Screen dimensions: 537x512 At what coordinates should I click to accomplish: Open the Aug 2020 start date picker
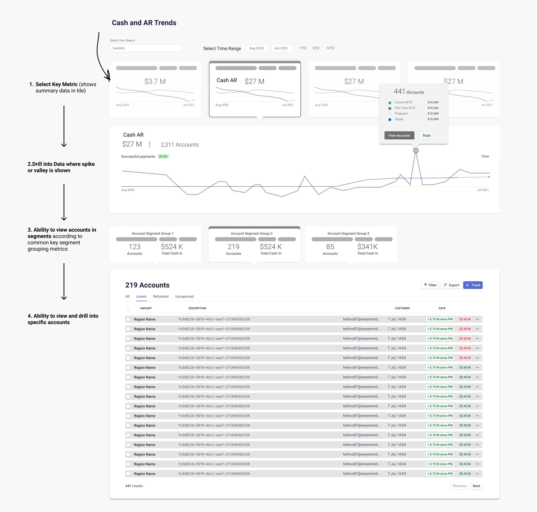coord(257,48)
